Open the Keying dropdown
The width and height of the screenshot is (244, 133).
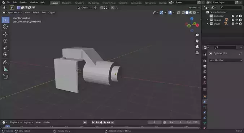(28, 122)
